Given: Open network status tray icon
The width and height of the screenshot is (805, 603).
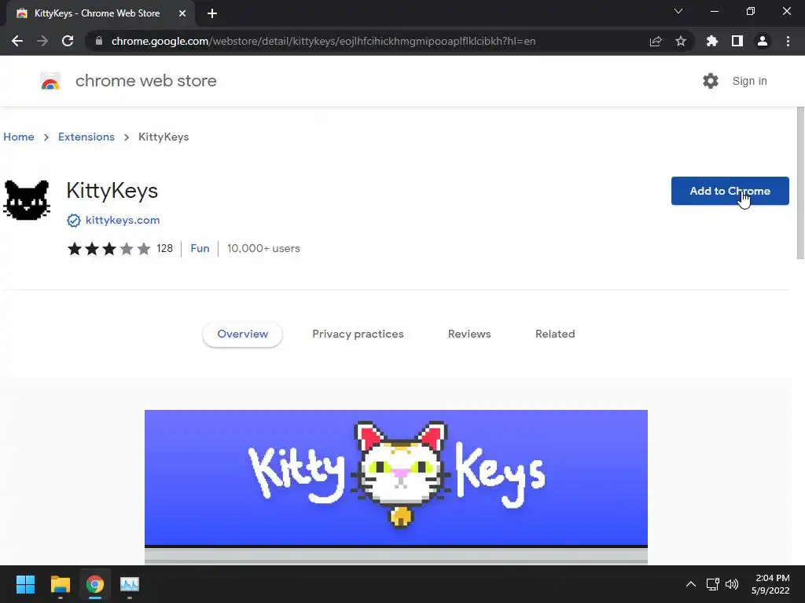Looking at the screenshot, I should [712, 584].
